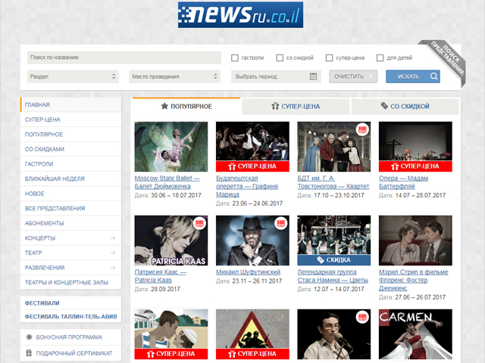The width and height of the screenshot is (485, 363).
Task: Open the Moscow State Ballet Дюймовочка link
Action: (x=167, y=182)
